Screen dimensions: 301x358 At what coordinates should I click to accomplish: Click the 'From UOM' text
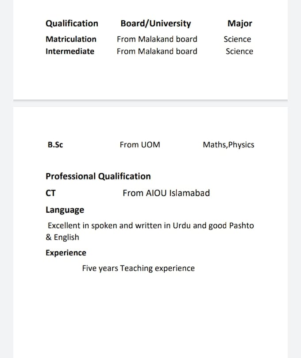coord(140,145)
